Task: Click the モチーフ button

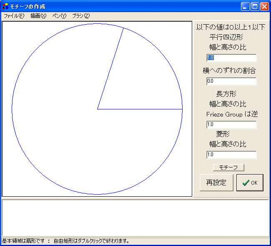Action: click(x=228, y=167)
